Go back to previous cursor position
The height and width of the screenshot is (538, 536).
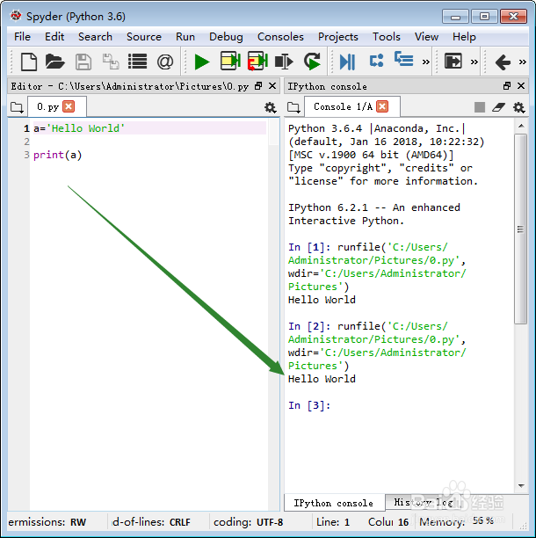point(503,62)
